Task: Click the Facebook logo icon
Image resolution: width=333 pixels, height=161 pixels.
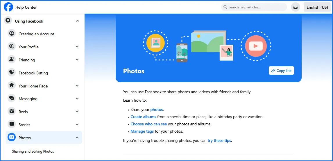Action: tap(8, 7)
